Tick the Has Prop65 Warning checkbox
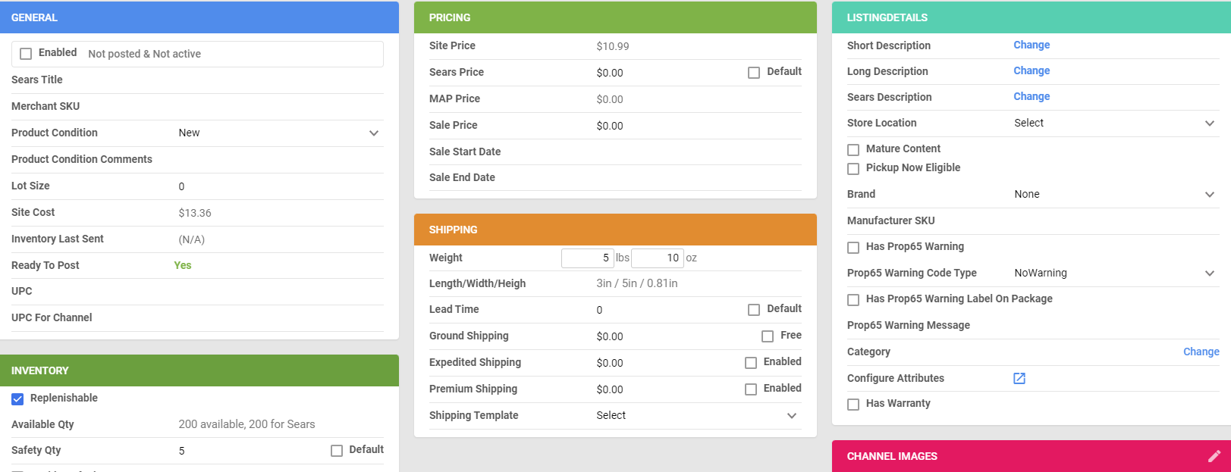 pyautogui.click(x=853, y=248)
